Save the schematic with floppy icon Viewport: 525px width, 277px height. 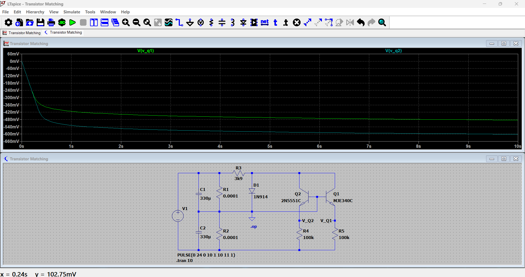click(41, 22)
